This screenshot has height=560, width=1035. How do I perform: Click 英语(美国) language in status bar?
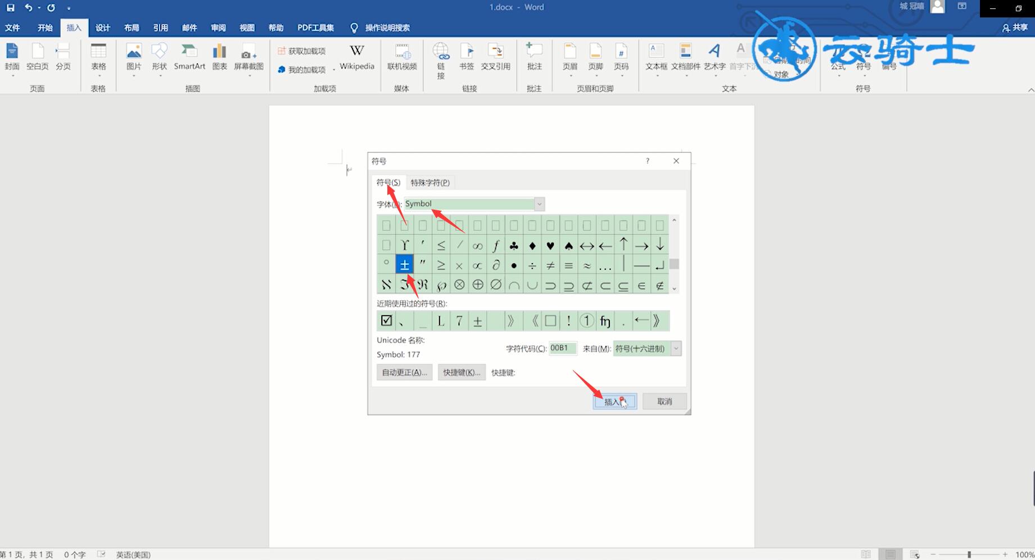pyautogui.click(x=133, y=554)
